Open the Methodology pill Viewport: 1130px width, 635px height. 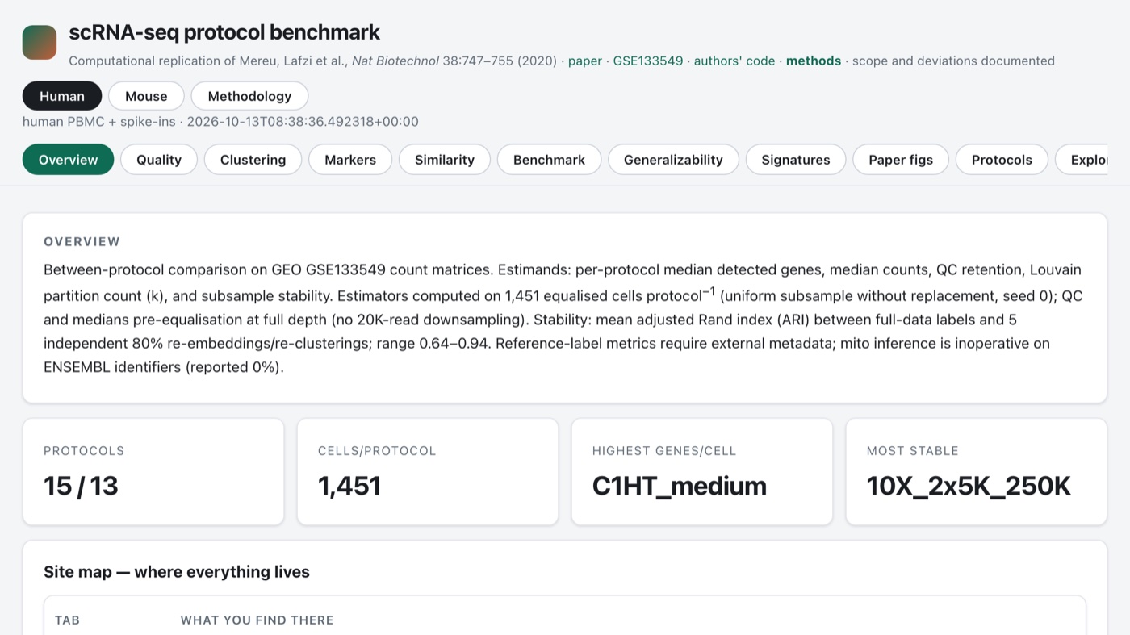[x=249, y=96]
